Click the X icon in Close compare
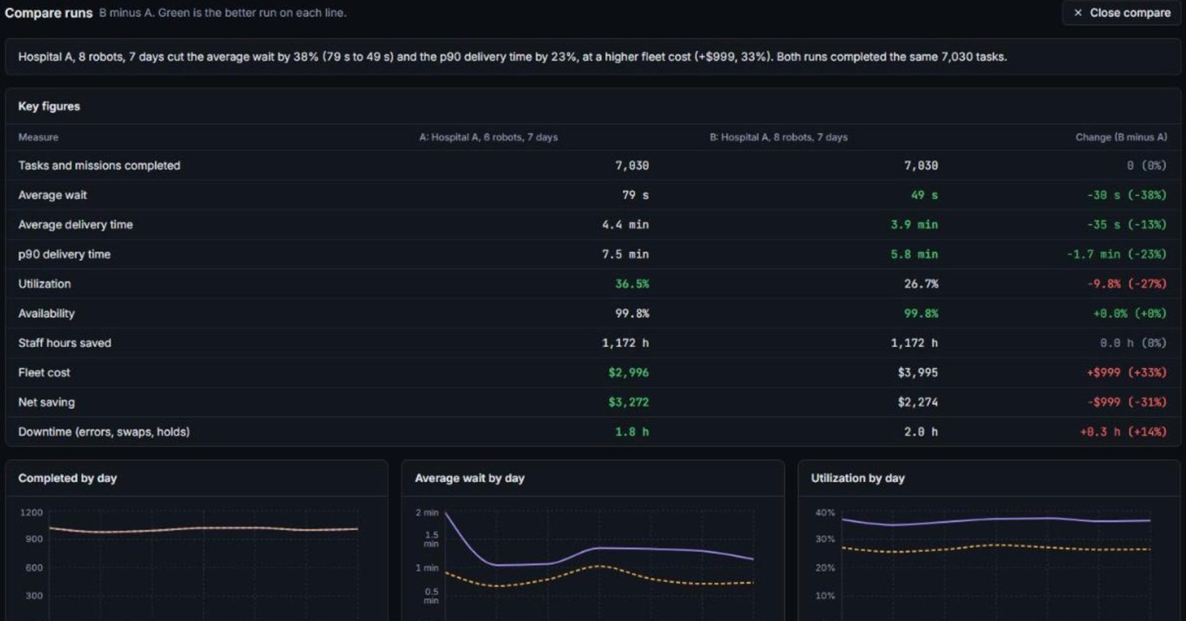Viewport: 1186px width, 621px height. (1078, 13)
